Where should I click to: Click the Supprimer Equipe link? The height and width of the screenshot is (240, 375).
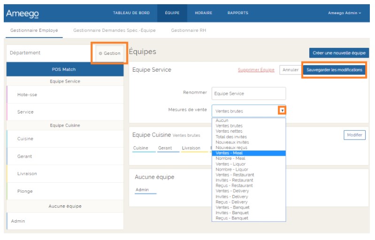pos(256,70)
